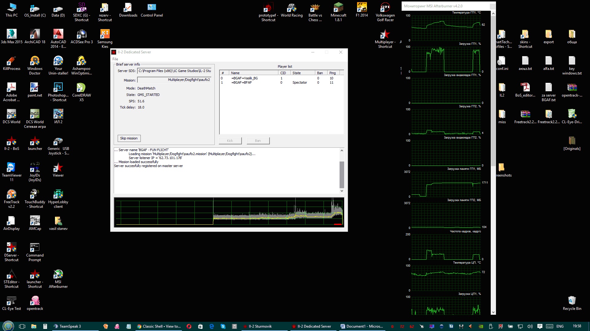The width and height of the screenshot is (590, 331).
Task: Open Control Panel desktop icon
Action: coord(152,10)
